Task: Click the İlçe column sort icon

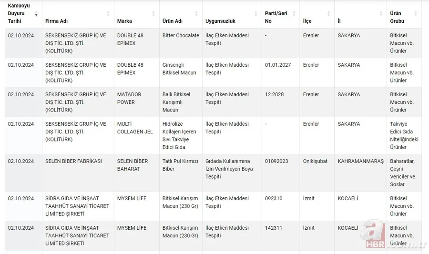Action: pos(328,14)
